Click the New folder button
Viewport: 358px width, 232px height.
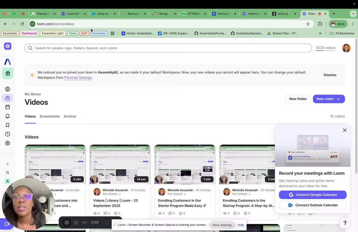click(x=298, y=99)
